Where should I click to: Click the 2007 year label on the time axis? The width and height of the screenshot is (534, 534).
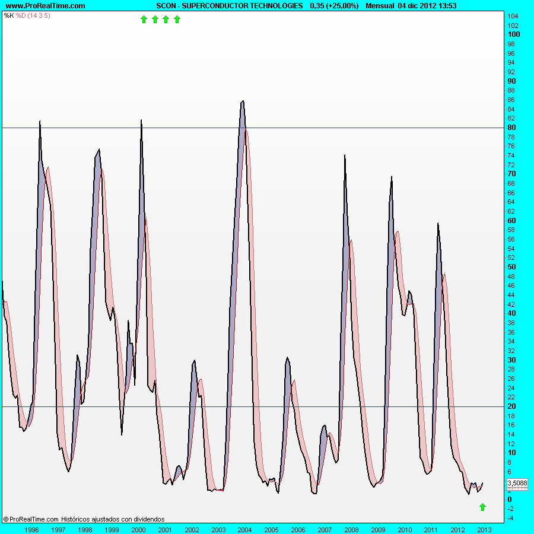[325, 530]
